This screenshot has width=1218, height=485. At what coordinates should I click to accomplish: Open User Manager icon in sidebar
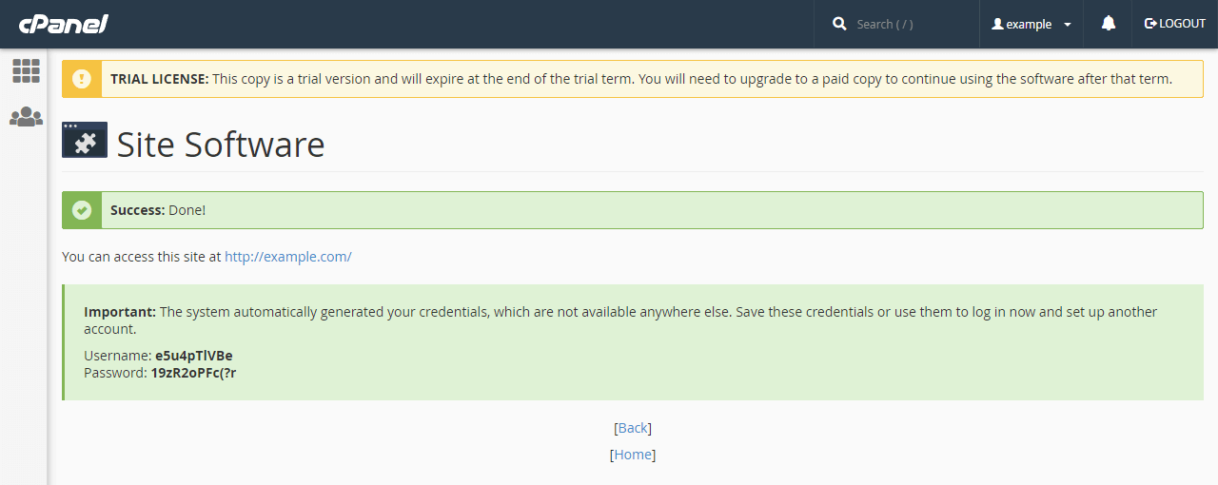pos(26,117)
